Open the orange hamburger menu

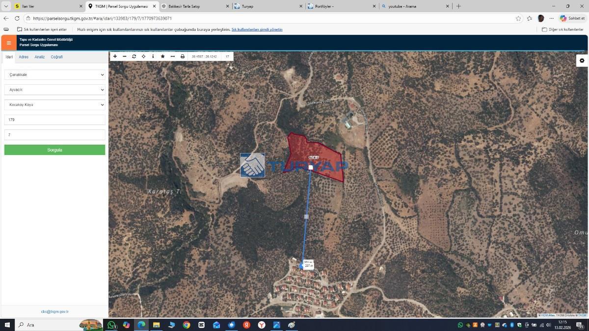tap(8, 43)
